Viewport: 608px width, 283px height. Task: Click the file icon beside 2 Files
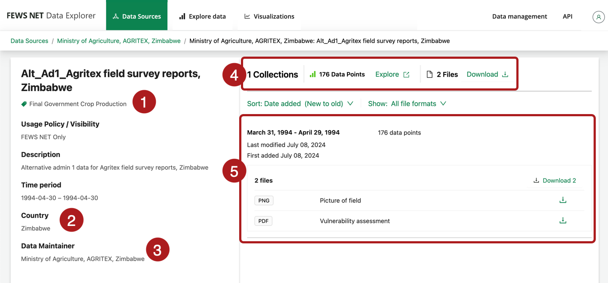tap(429, 74)
